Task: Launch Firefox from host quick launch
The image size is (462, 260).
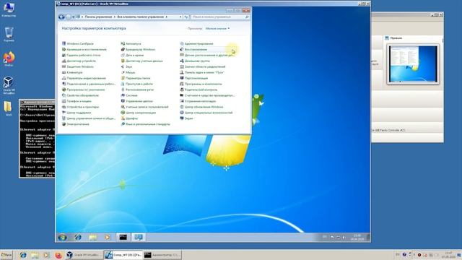Action: click(58, 255)
